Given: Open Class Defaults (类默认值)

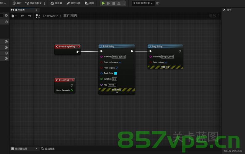Looking at the screenshot, I should pyautogui.click(x=73, y=3).
